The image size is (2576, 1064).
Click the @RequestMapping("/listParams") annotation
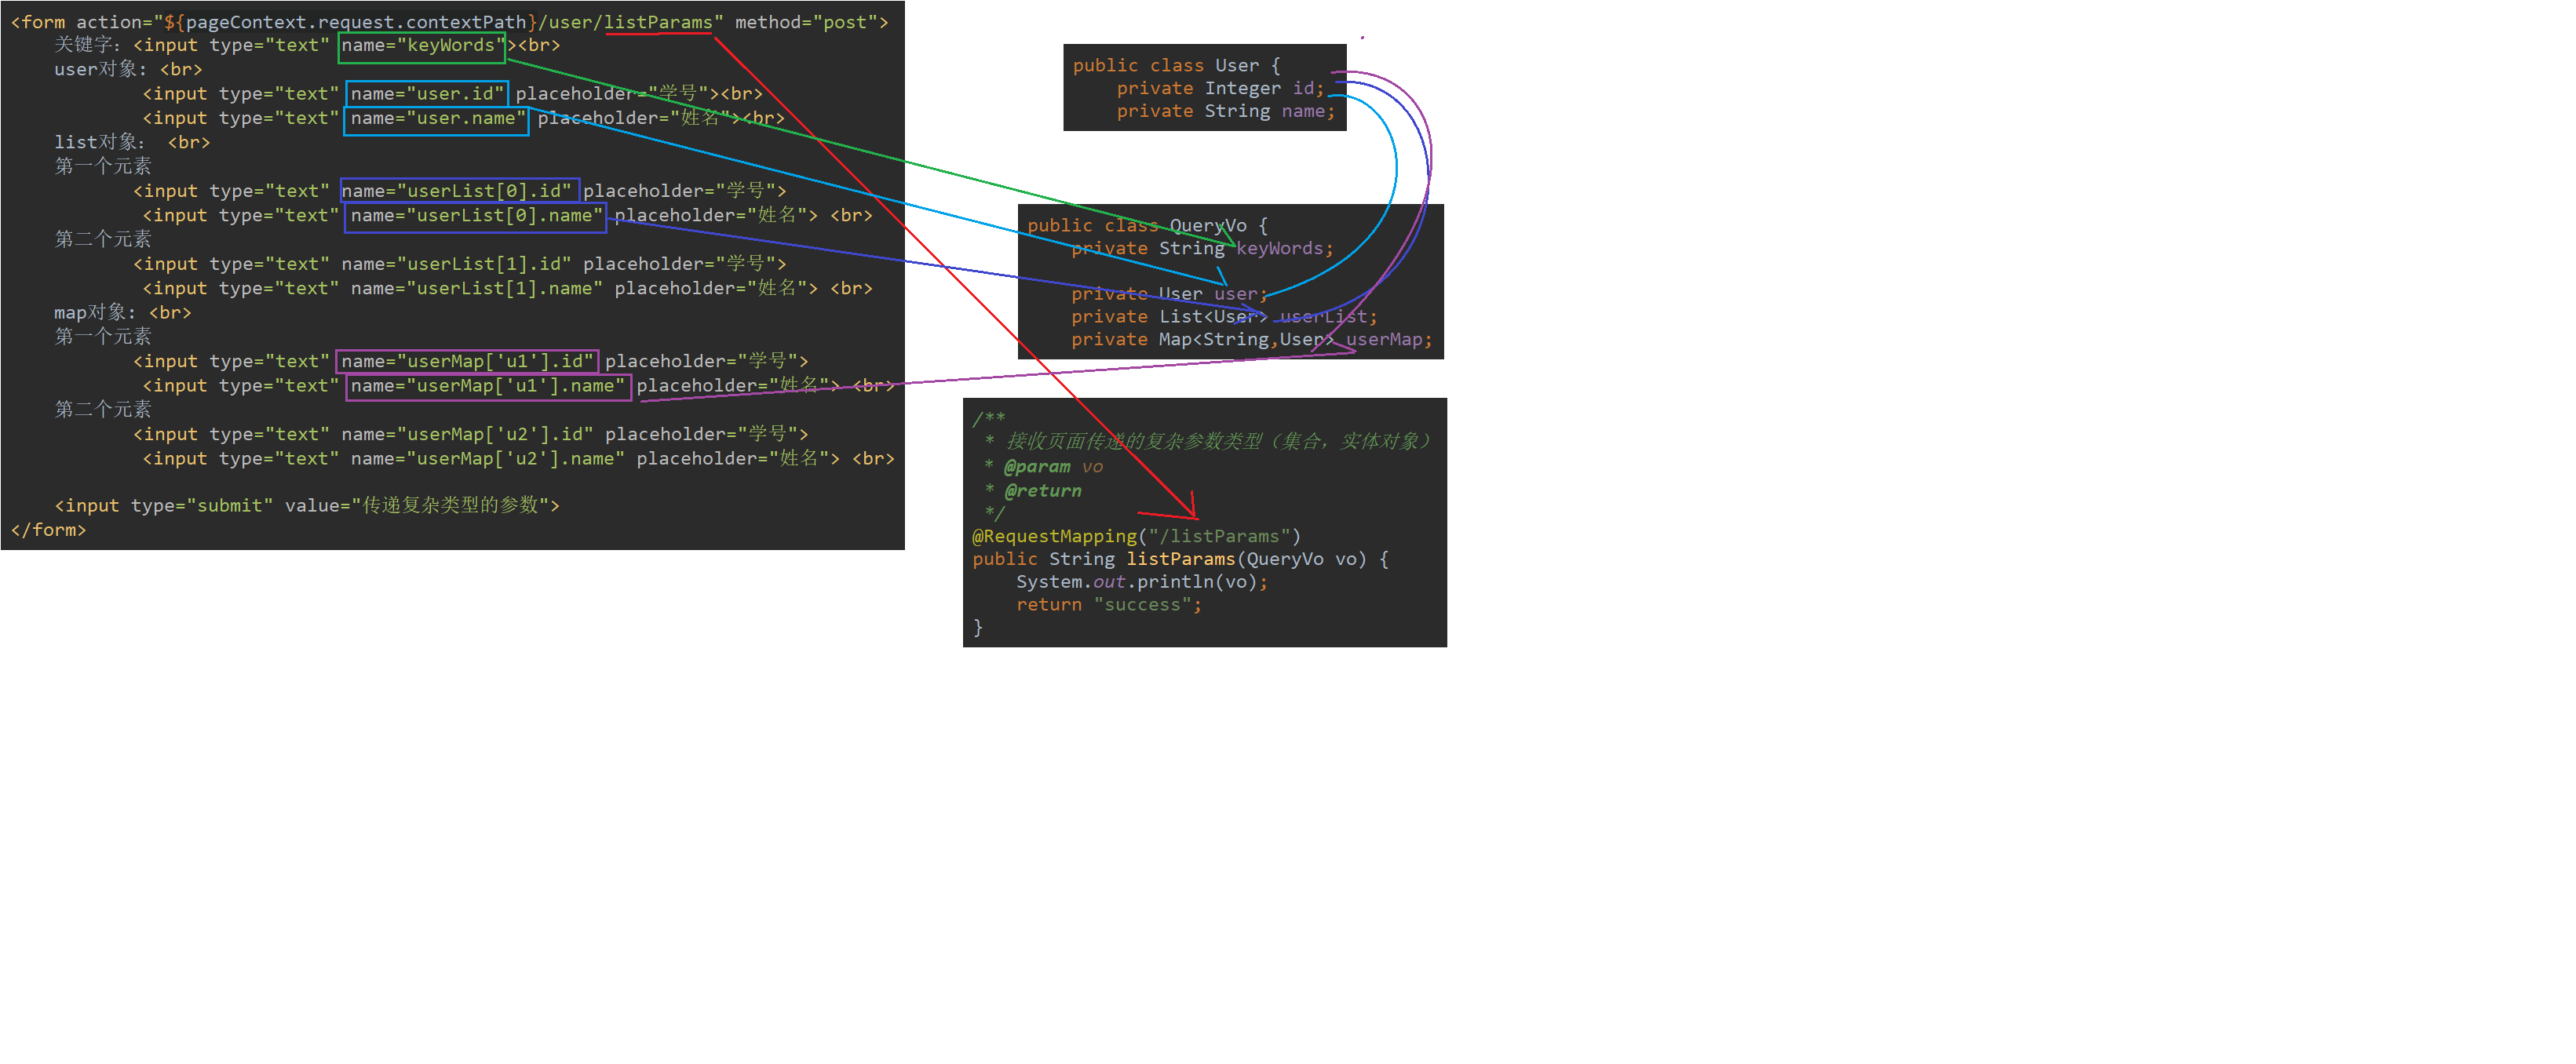1136,537
